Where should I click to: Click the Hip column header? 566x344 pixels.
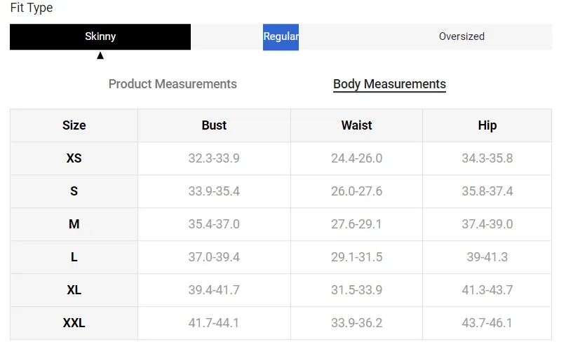487,125
